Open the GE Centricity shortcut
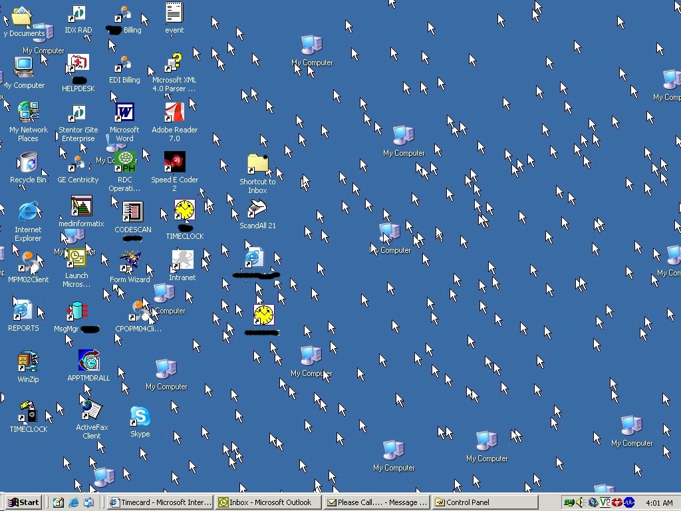Screen dimensions: 681x511 click(78, 164)
